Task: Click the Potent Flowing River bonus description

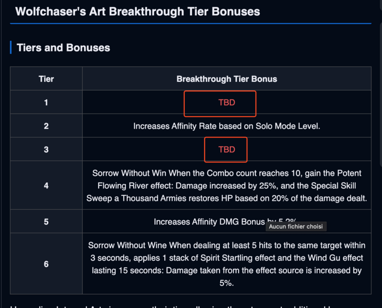Action: tap(227, 186)
